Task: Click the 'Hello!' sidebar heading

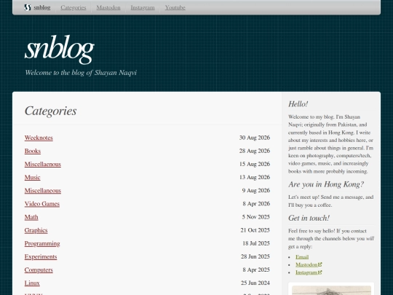Action: tap(298, 104)
